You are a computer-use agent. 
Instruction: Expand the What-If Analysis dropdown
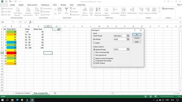click(126, 15)
